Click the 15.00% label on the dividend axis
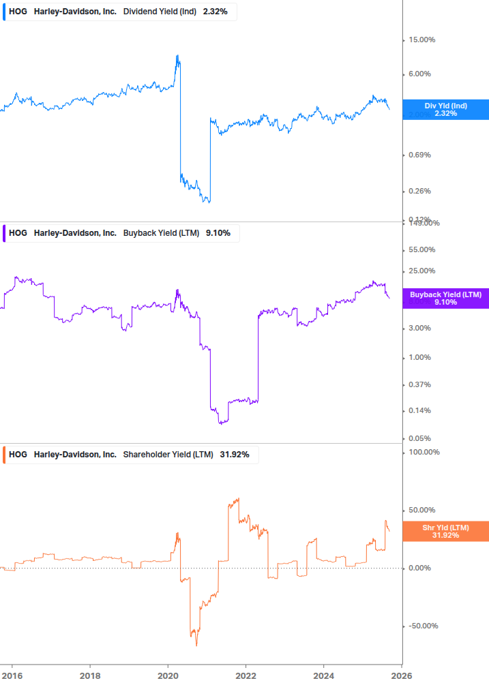Screen dimensions: 489x685 (x=421, y=40)
